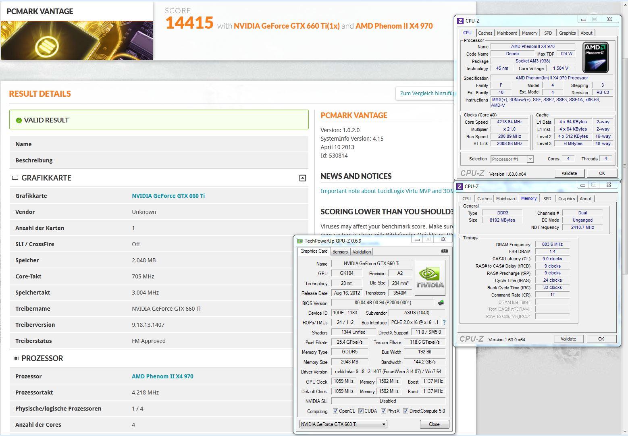The height and width of the screenshot is (436, 628).
Task: Toggle the PhysX checkbox in GPU-Z
Action: pos(383,411)
